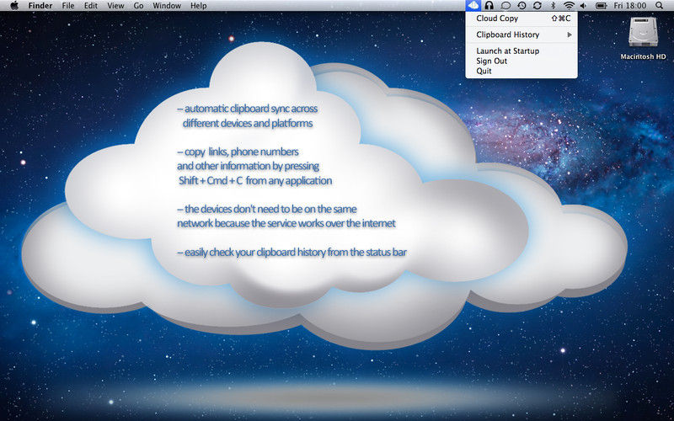Image resolution: width=674 pixels, height=421 pixels.
Task: Open Time Machine clock icon in menu bar
Action: pyautogui.click(x=522, y=6)
